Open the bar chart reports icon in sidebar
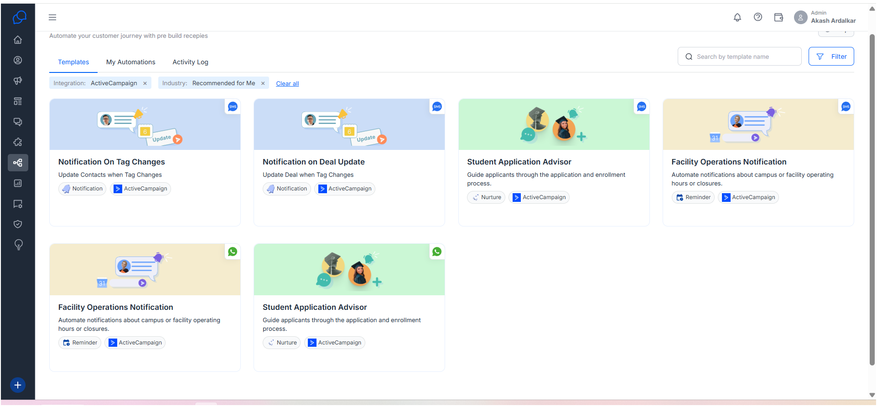 18,183
